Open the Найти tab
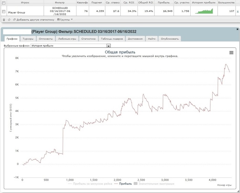The image size is (240, 193). pos(152,39)
